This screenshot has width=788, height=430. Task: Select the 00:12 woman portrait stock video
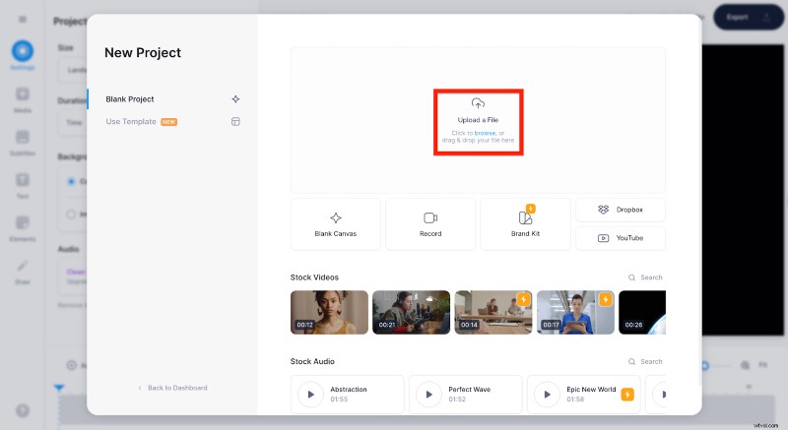click(x=329, y=312)
